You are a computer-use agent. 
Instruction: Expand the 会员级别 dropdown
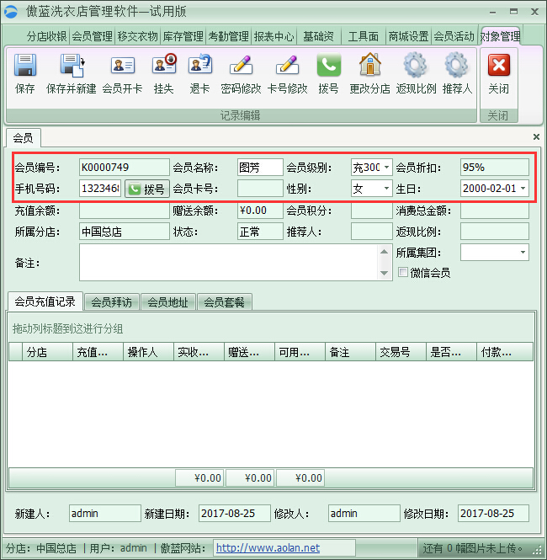(386, 168)
